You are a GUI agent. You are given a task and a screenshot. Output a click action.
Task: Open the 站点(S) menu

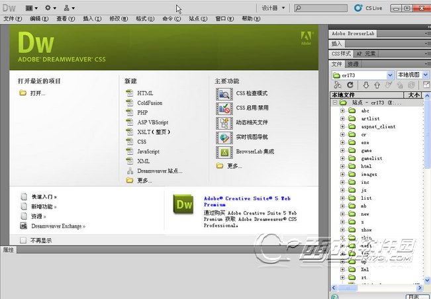coord(198,19)
